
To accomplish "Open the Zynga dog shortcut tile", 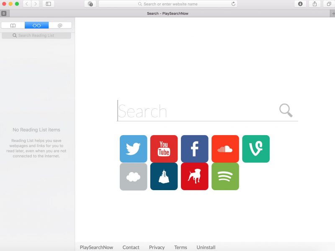I will [x=194, y=176].
